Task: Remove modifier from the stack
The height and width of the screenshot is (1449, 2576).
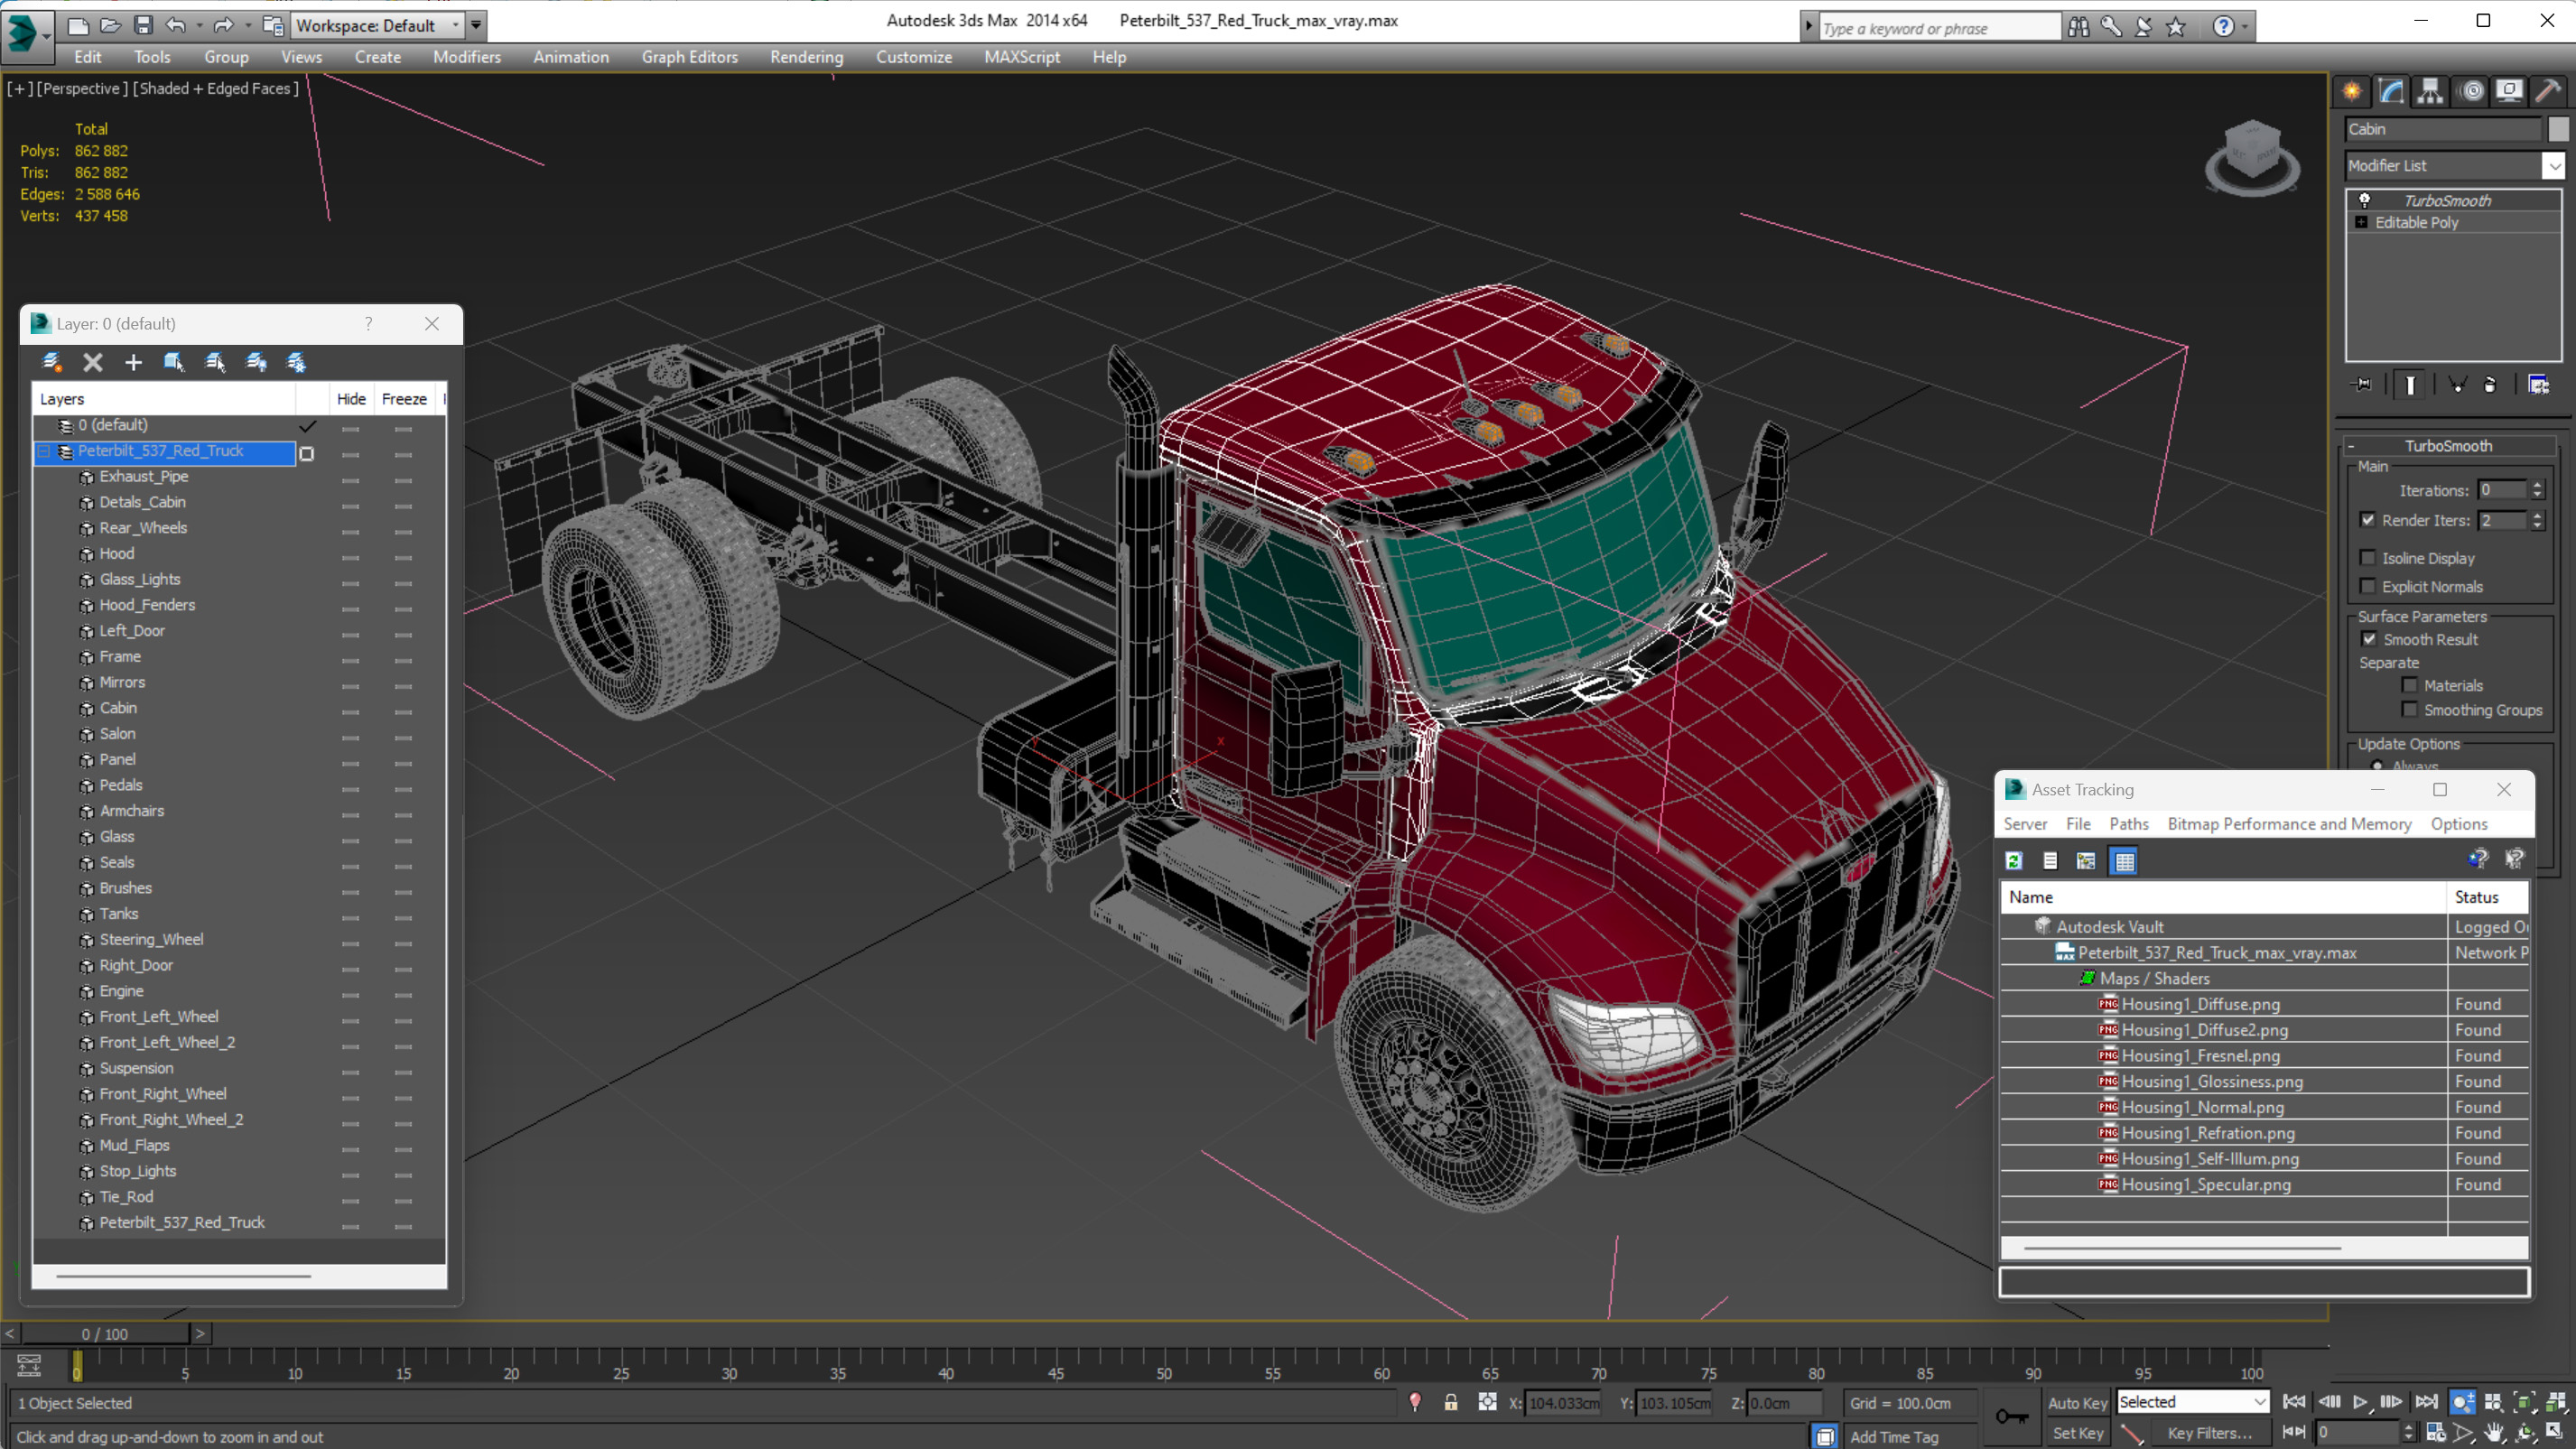Action: pyautogui.click(x=2490, y=384)
